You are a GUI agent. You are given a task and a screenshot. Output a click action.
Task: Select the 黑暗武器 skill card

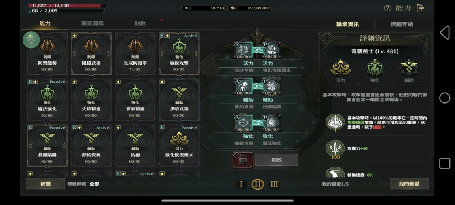(x=179, y=100)
